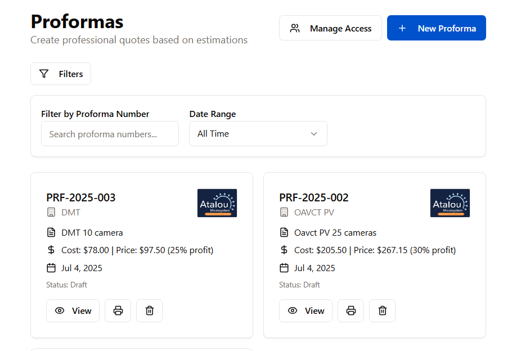The height and width of the screenshot is (351, 530).
Task: Click building icon next to DMT
Action: tap(51, 213)
